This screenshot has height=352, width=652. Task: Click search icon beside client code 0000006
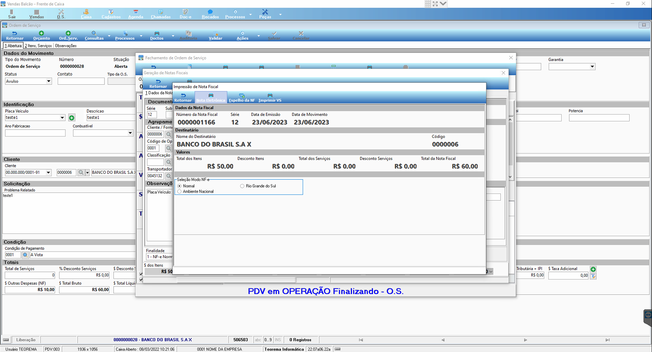coord(81,172)
